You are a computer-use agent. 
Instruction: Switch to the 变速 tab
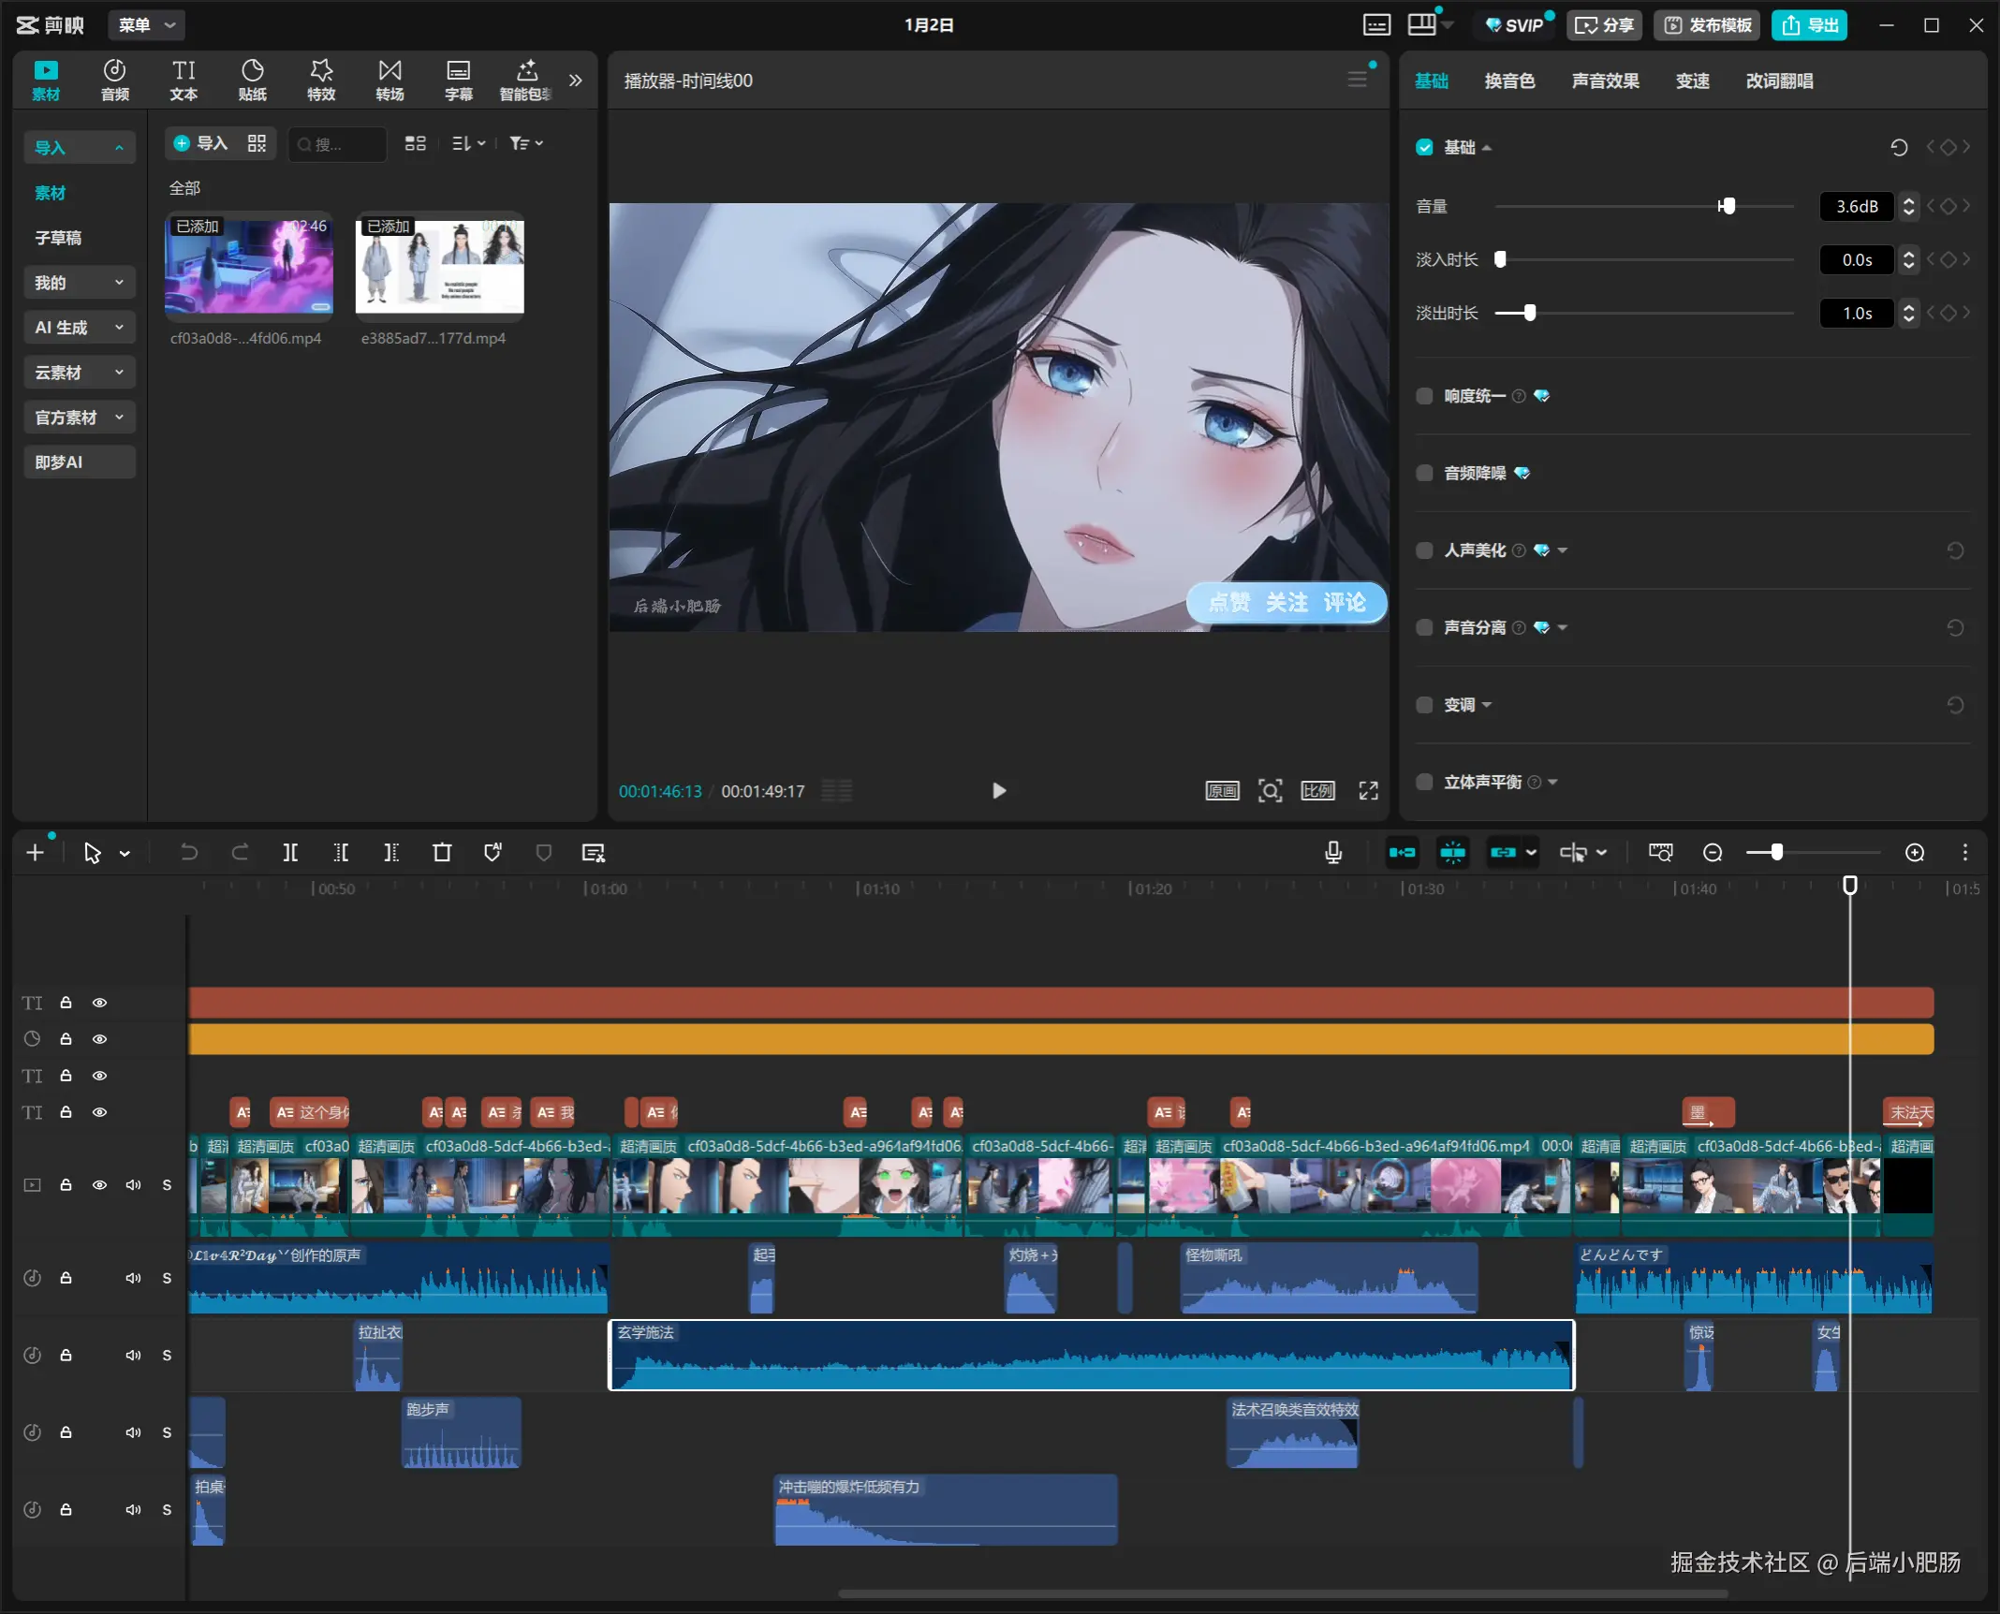pyautogui.click(x=1692, y=81)
